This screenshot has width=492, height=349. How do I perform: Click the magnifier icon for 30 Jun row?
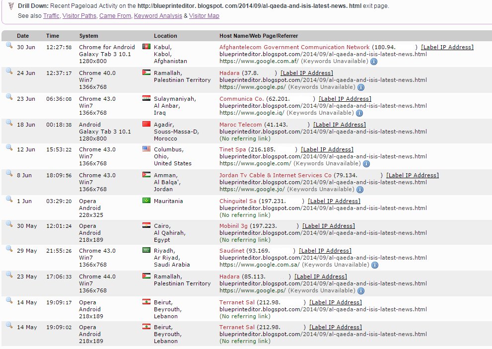pos(9,45)
